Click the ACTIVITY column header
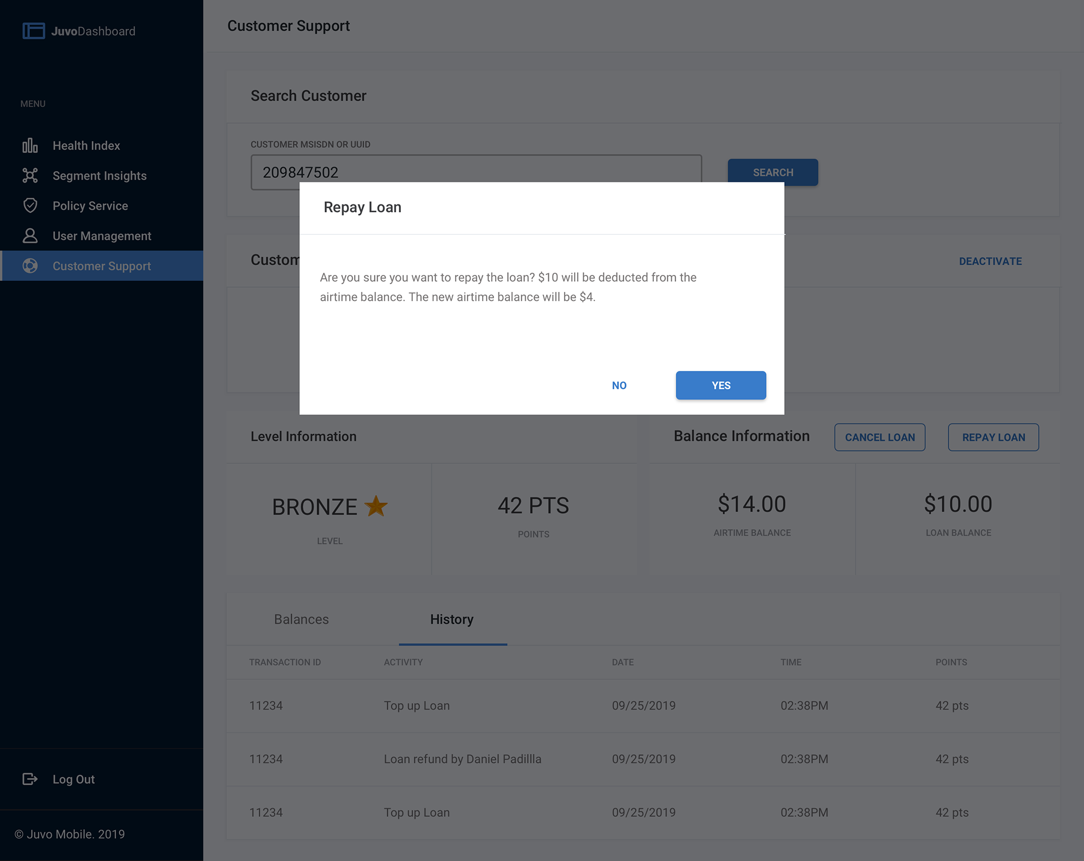Viewport: 1084px width, 861px height. (403, 662)
